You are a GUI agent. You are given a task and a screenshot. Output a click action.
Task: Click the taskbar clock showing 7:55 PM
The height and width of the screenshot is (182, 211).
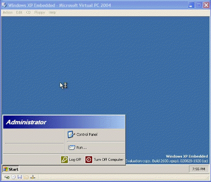[199, 169]
